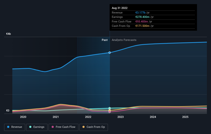Click the Aug 31 2022 tooltip date
Image resolution: width=211 pixels, height=134 pixels.
[120, 8]
